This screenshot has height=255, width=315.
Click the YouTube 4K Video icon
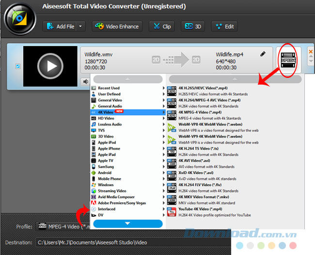point(172,212)
